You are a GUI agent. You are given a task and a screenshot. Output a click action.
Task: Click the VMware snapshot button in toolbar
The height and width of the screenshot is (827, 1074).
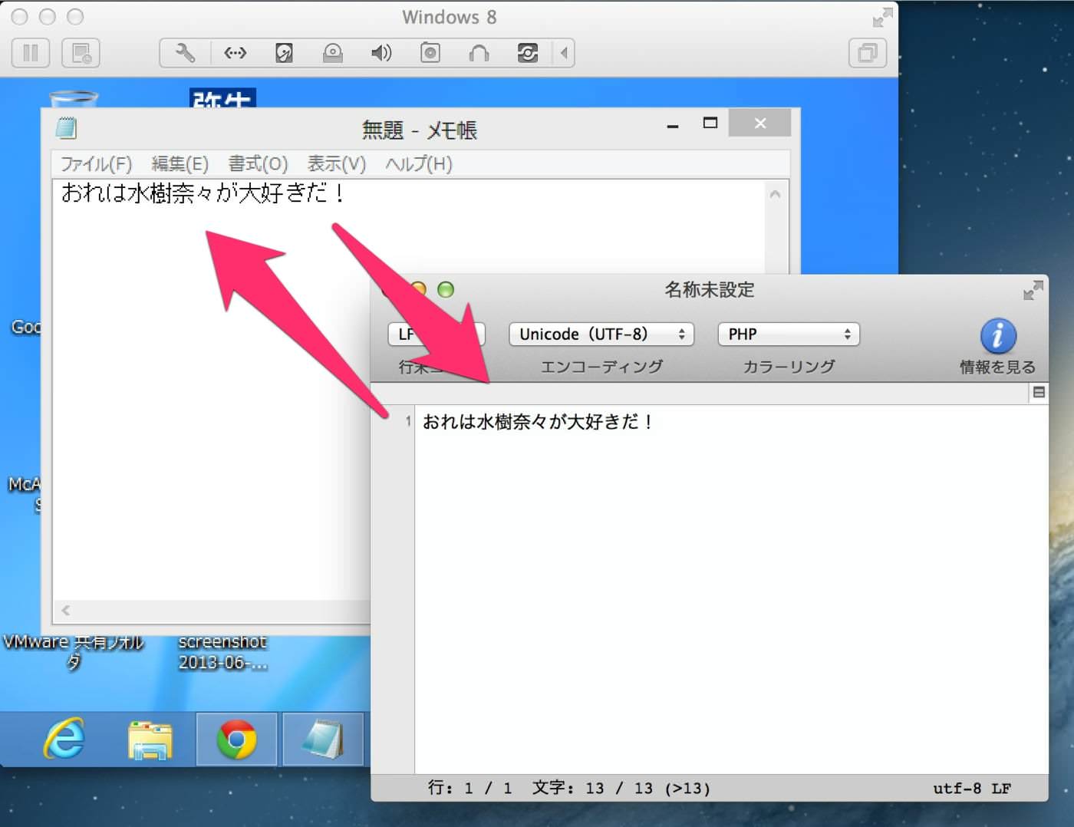point(81,53)
